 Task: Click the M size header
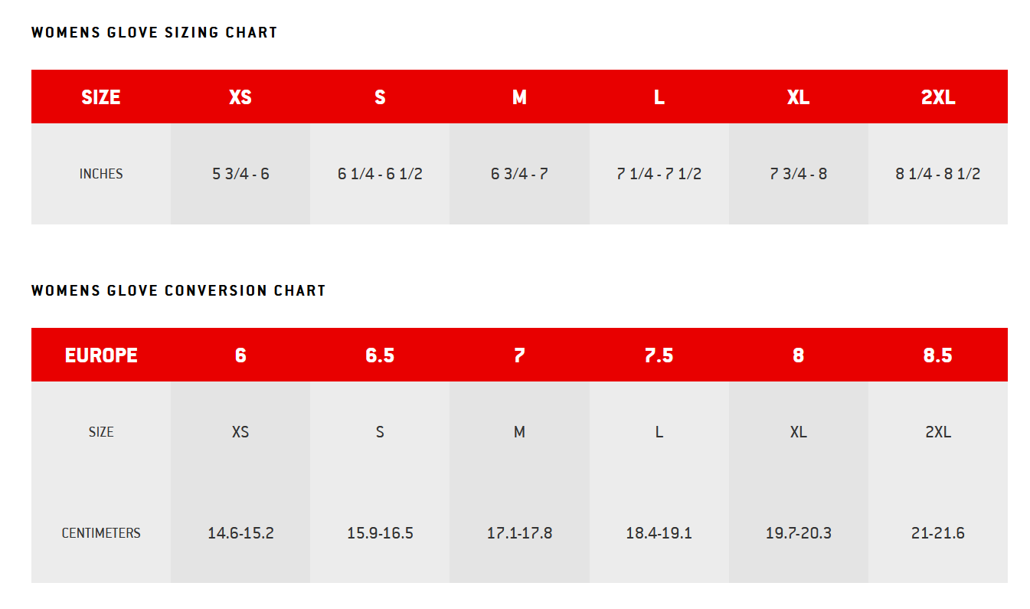click(519, 97)
